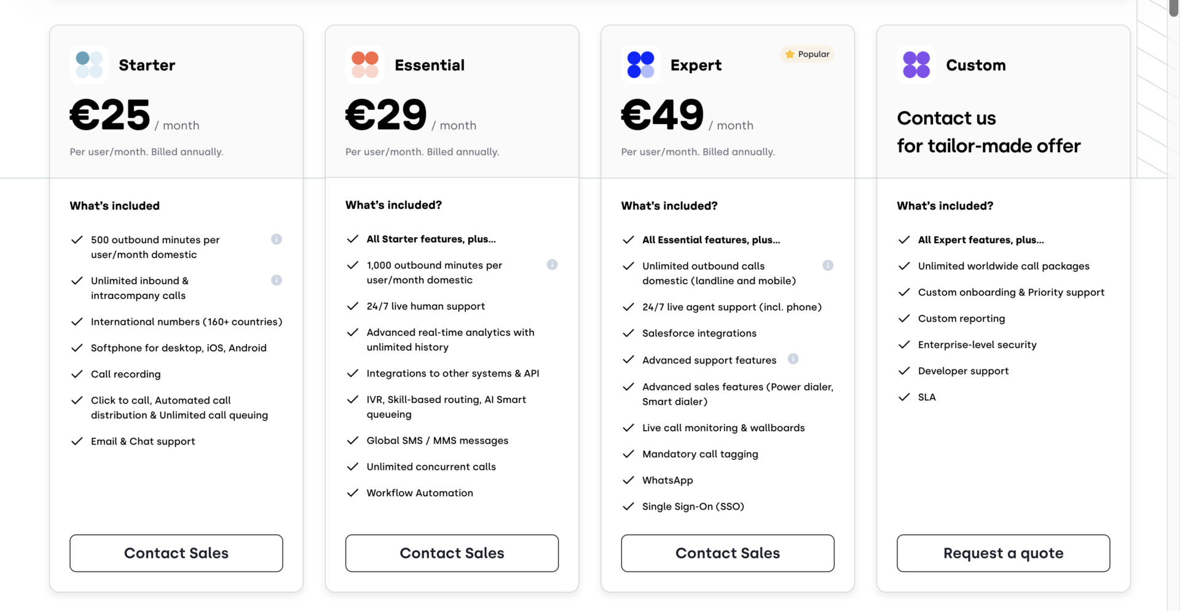Click the vertical scrollbar at top right

[1173, 7]
